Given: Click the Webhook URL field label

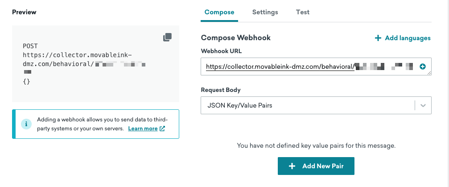Looking at the screenshot, I should click(222, 51).
